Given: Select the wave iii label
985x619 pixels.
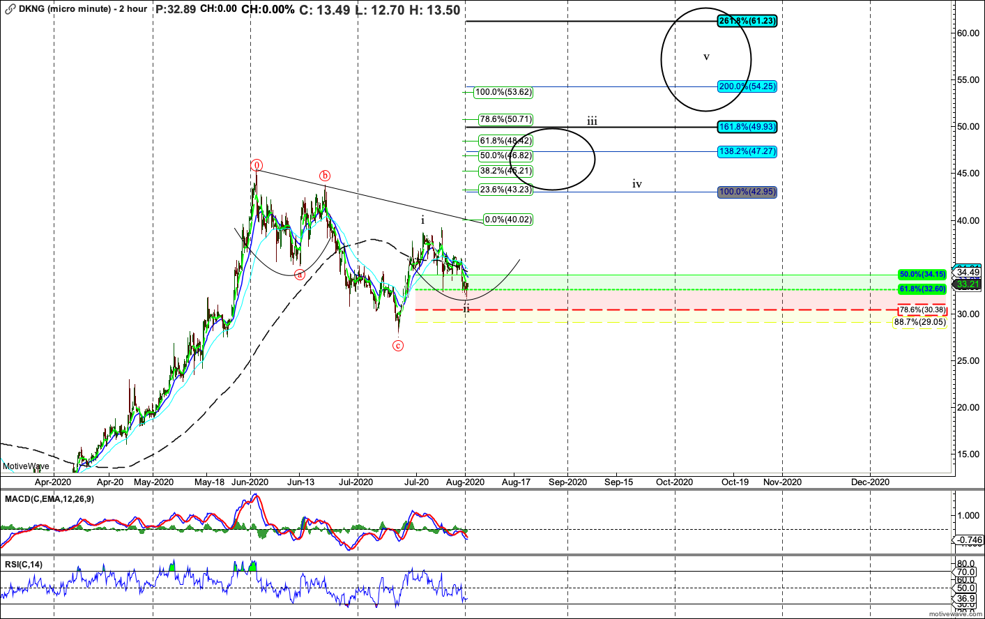Looking at the screenshot, I should click(x=592, y=121).
